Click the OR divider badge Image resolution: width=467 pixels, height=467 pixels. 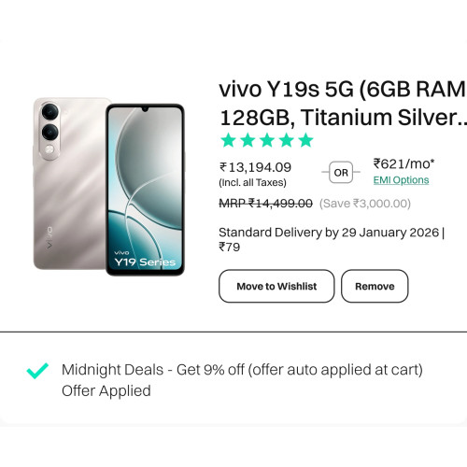click(x=341, y=172)
